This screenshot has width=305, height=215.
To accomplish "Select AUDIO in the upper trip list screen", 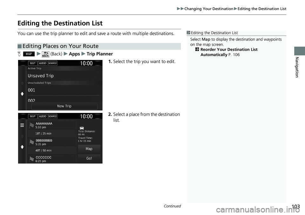I will tap(43, 63).
